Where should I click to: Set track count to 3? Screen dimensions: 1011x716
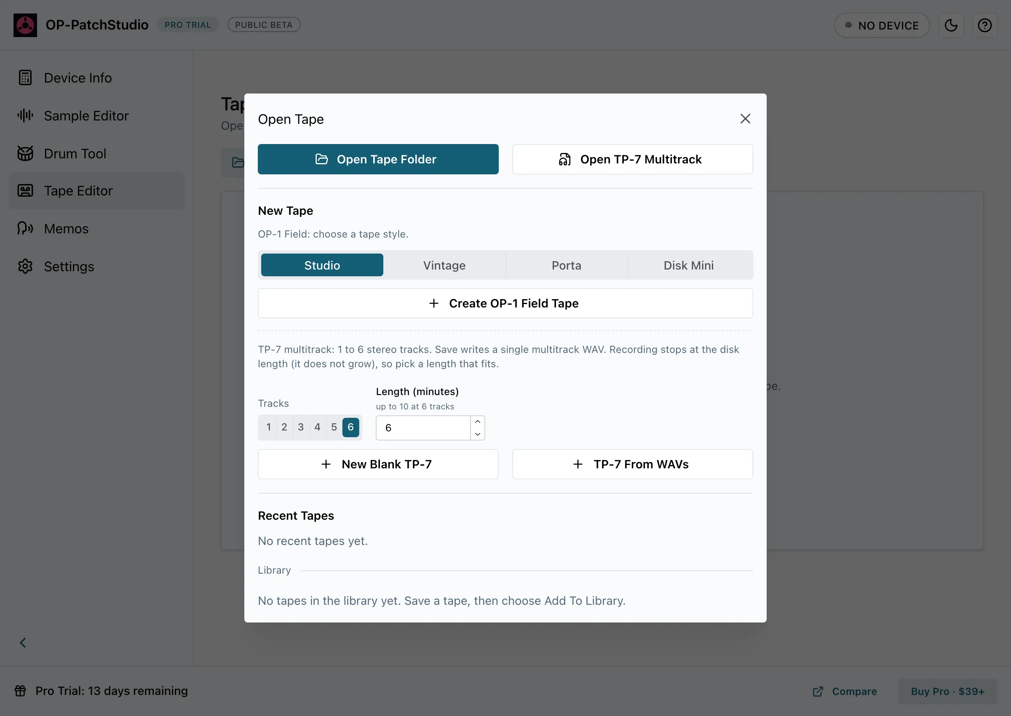pyautogui.click(x=301, y=427)
